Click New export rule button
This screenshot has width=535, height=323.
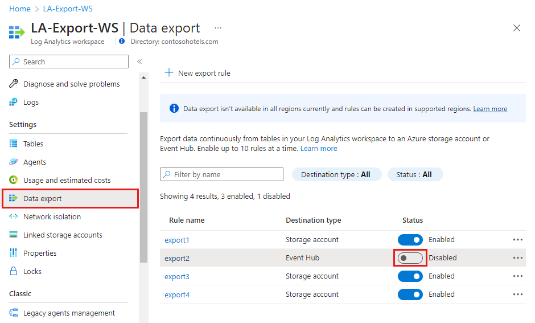coord(197,73)
